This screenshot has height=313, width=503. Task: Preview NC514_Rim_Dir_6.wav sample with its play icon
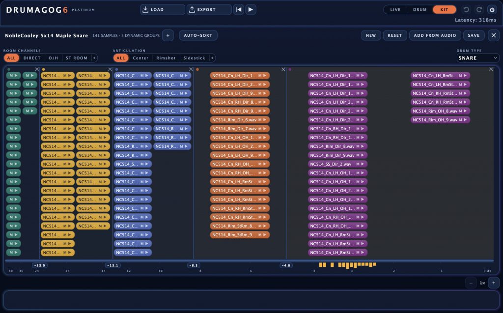tap(265, 120)
